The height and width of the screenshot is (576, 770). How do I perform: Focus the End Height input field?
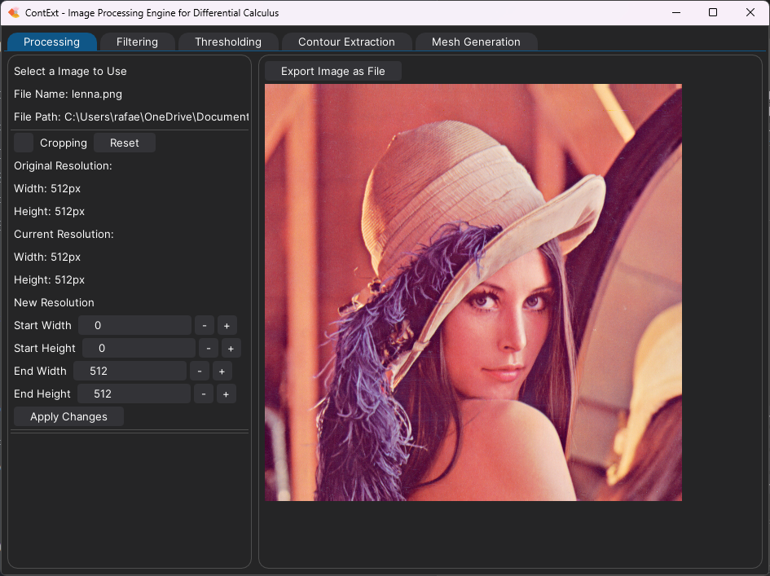tap(134, 394)
